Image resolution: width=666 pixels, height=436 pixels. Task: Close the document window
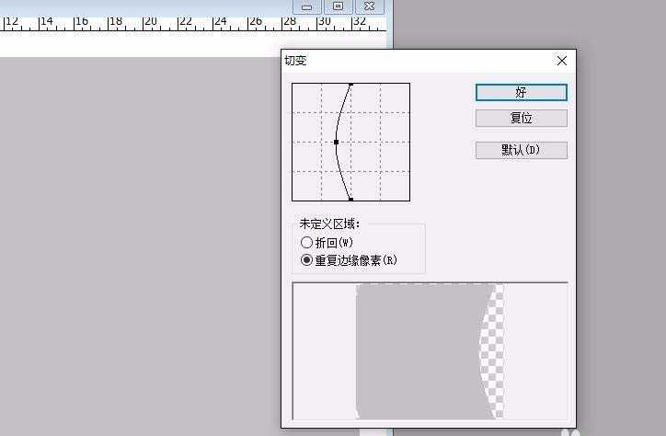pos(370,6)
